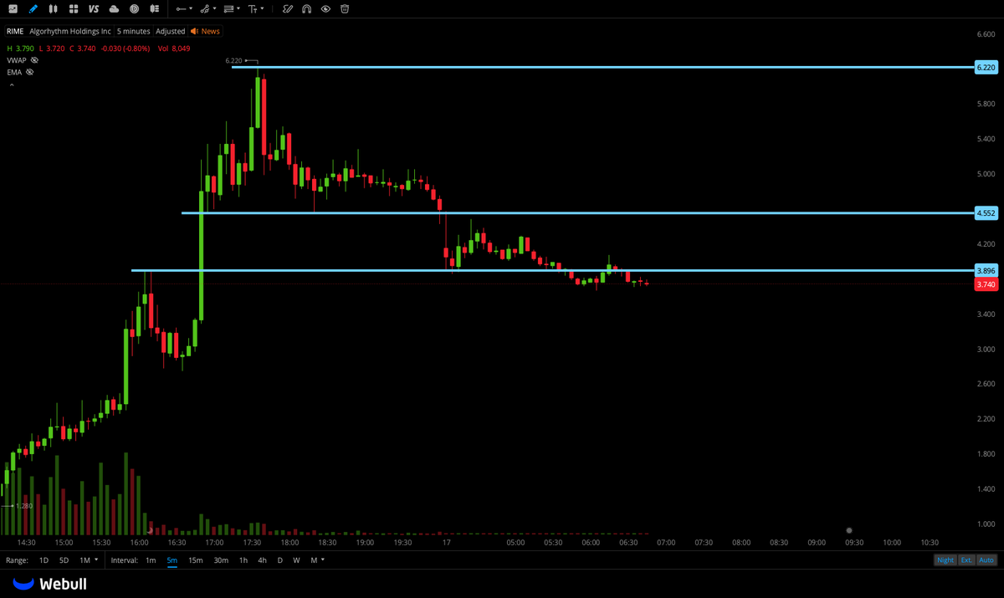Toggle drawings visibility eye icon in toolbar
1004x598 pixels.
click(325, 8)
